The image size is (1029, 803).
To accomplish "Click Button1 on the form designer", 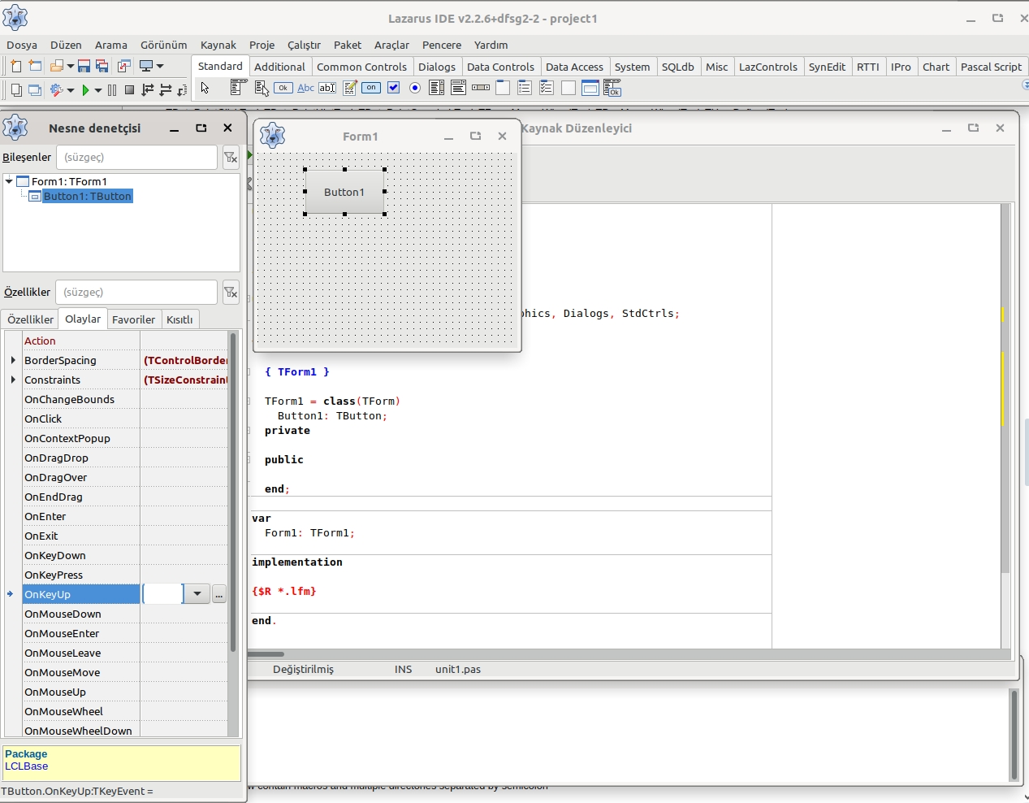I will coord(344,192).
